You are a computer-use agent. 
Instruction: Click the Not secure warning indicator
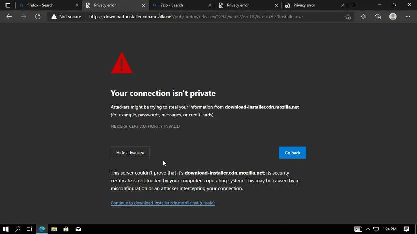point(66,17)
